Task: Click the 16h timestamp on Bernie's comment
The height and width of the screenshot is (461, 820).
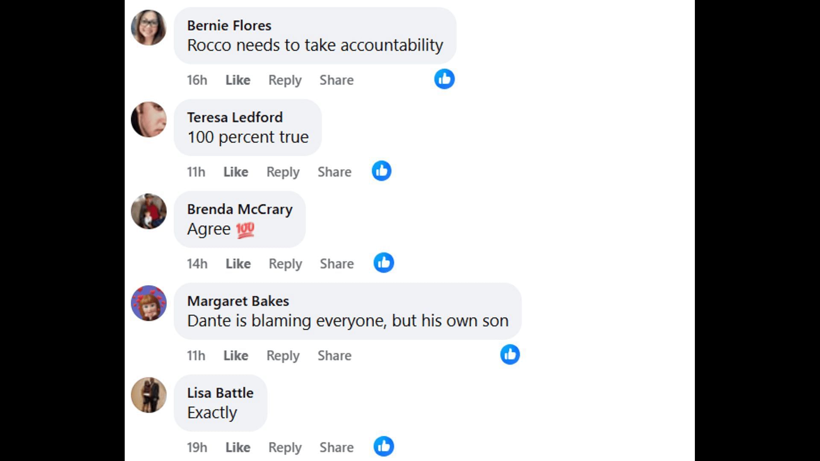Action: coord(197,80)
